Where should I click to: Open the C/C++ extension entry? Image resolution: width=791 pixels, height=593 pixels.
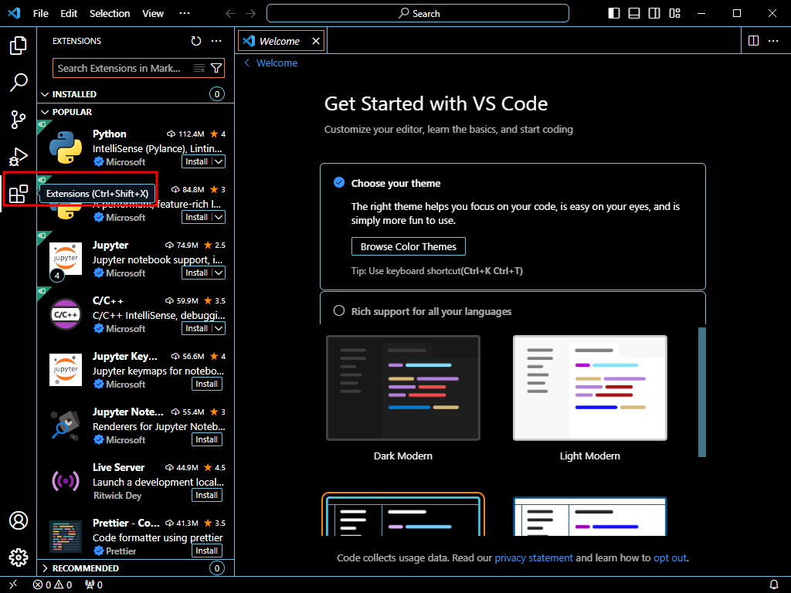click(136, 314)
